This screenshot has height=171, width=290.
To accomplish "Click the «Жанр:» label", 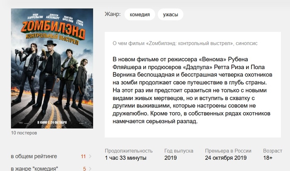I will 113,14.
